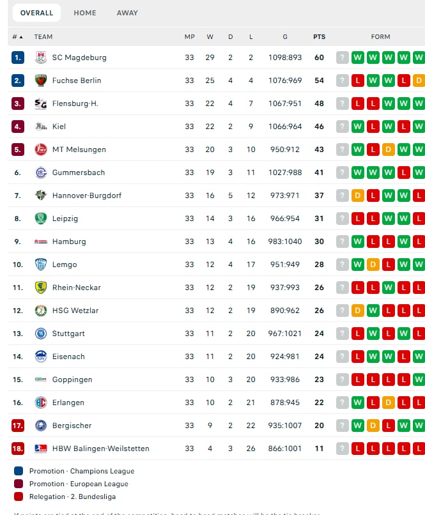
Task: Switch to the AWAY standings tab
Action: pos(127,13)
